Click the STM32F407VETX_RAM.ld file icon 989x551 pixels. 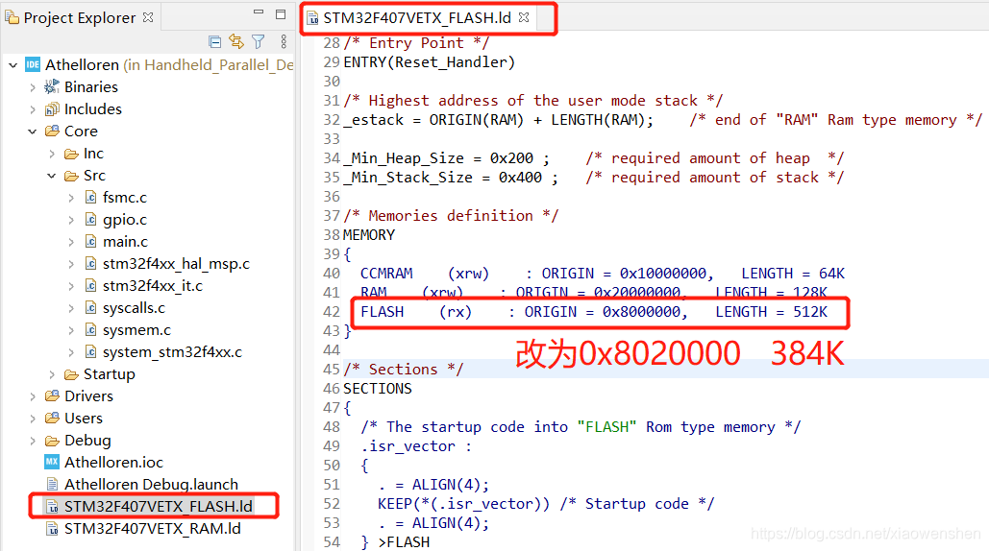[x=52, y=528]
